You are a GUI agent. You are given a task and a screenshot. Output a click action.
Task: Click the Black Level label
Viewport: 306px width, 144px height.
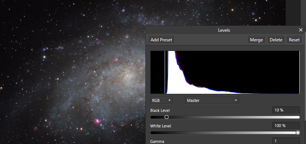pyautogui.click(x=160, y=110)
